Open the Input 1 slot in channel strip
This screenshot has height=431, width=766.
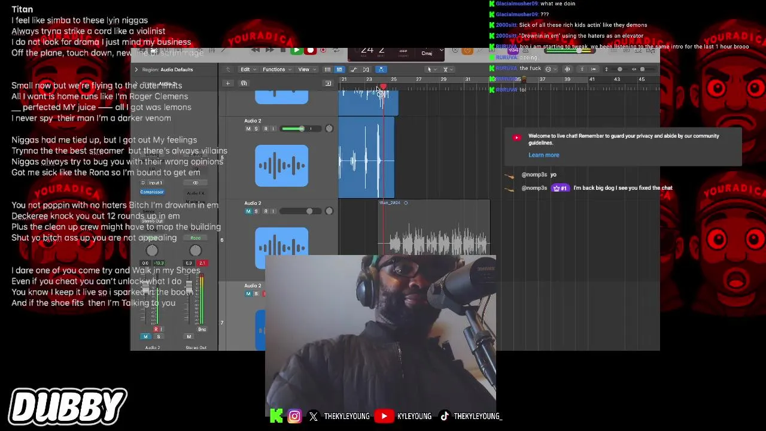point(157,183)
